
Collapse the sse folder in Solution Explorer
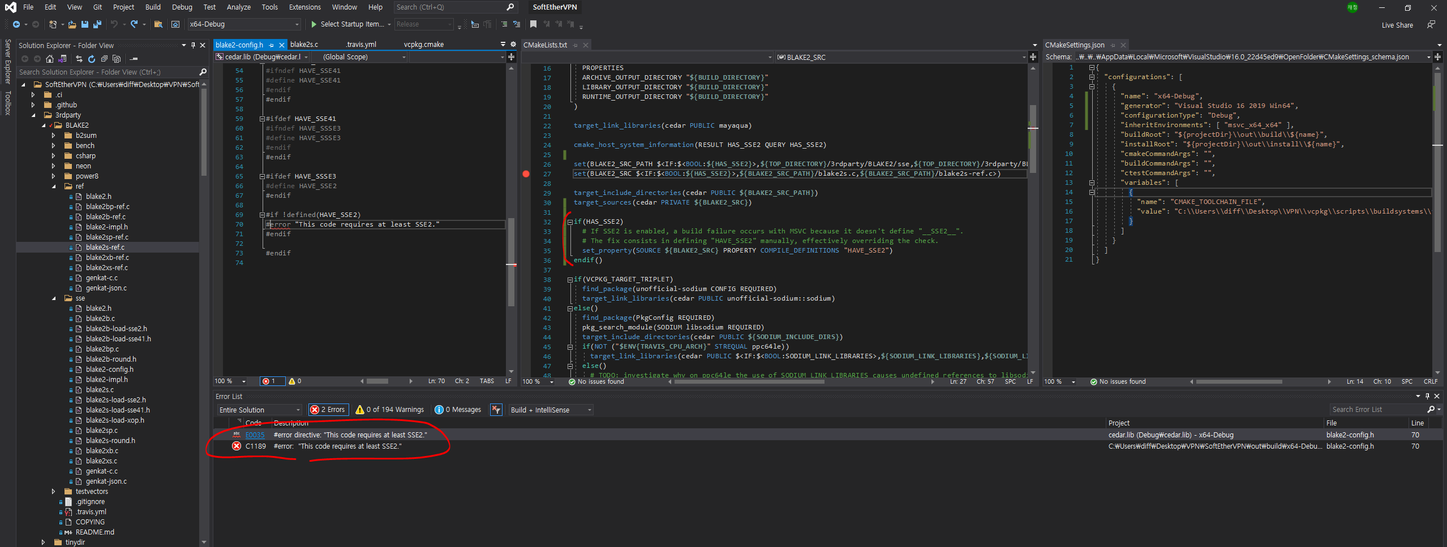point(54,298)
